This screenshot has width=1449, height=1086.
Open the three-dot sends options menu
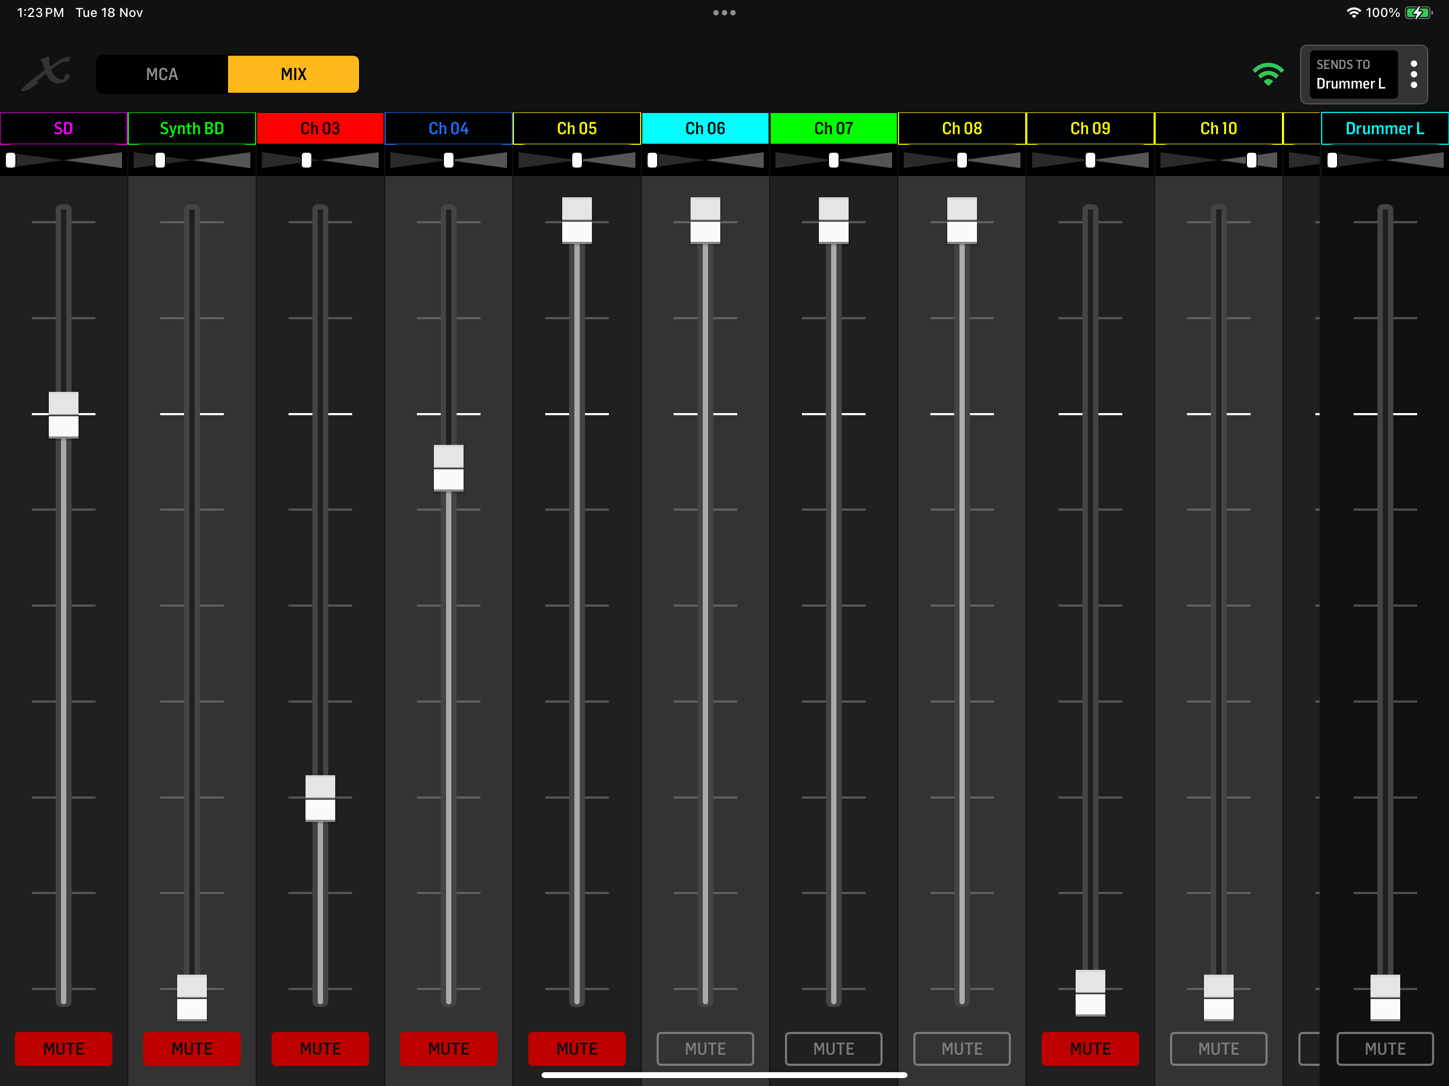1413,74
